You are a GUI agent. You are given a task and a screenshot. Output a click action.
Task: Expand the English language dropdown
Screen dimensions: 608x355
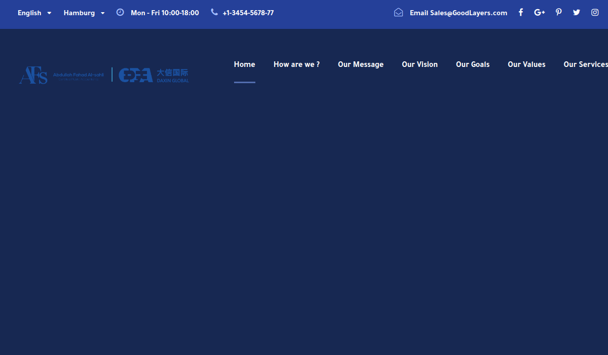click(34, 13)
